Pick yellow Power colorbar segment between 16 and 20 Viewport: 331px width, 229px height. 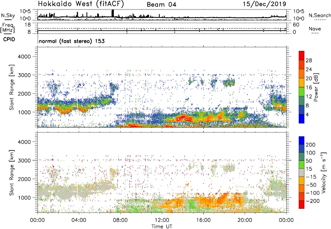(x=302, y=83)
